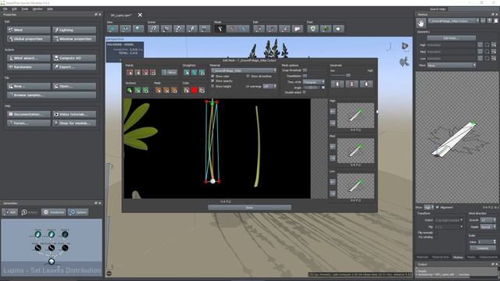
Task: Click third Points delete icon
Action: pos(145,73)
